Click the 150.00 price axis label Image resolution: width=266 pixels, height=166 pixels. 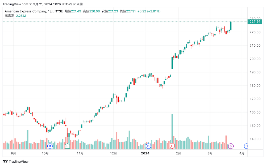(x=255, y=126)
